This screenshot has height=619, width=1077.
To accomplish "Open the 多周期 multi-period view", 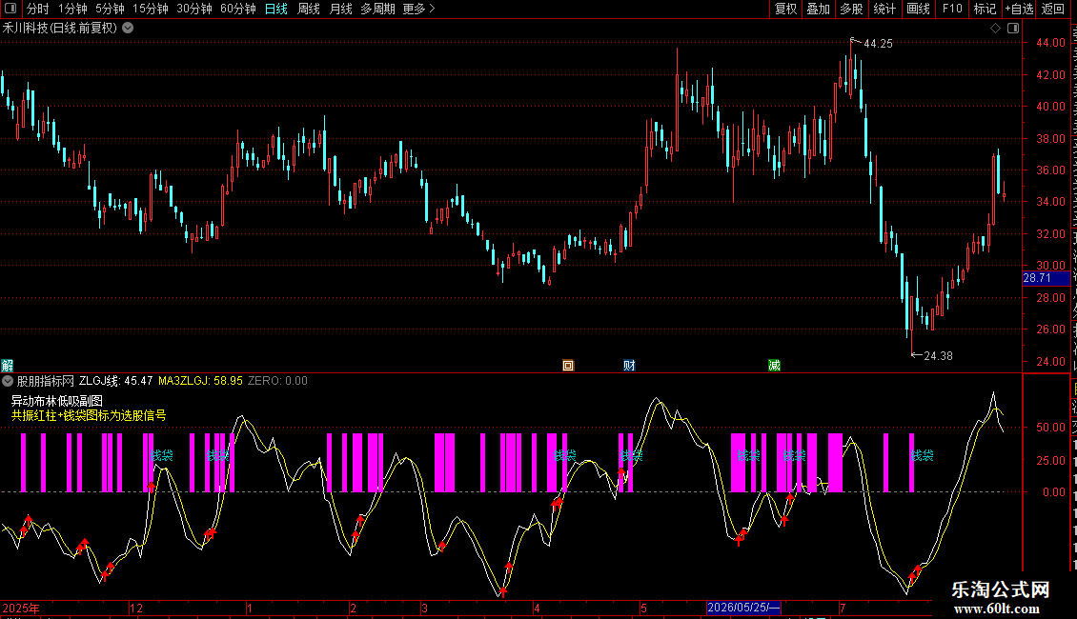I will tap(377, 9).
